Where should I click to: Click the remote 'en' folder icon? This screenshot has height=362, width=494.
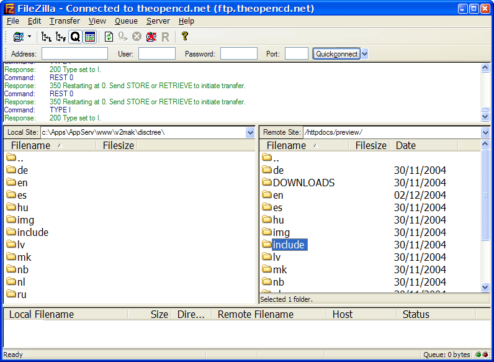(x=267, y=194)
